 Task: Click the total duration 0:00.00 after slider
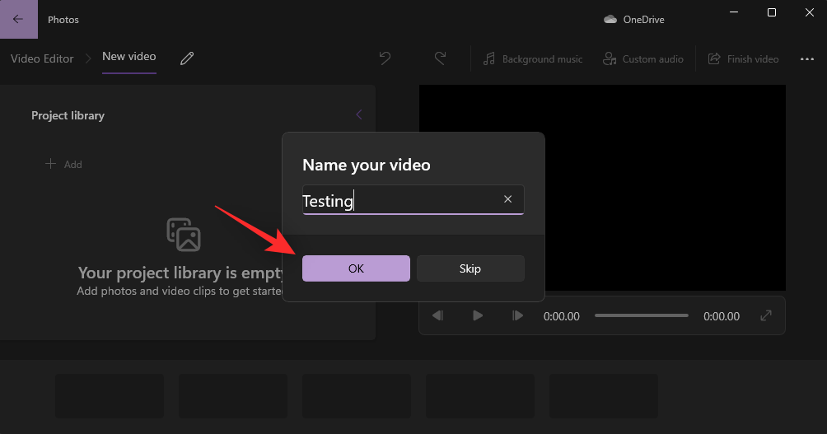pos(722,316)
